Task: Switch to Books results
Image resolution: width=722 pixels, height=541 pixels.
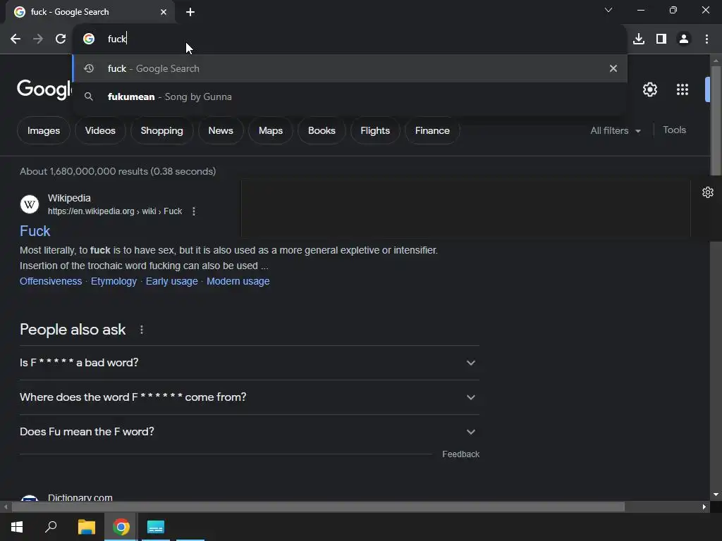Action: [x=322, y=130]
